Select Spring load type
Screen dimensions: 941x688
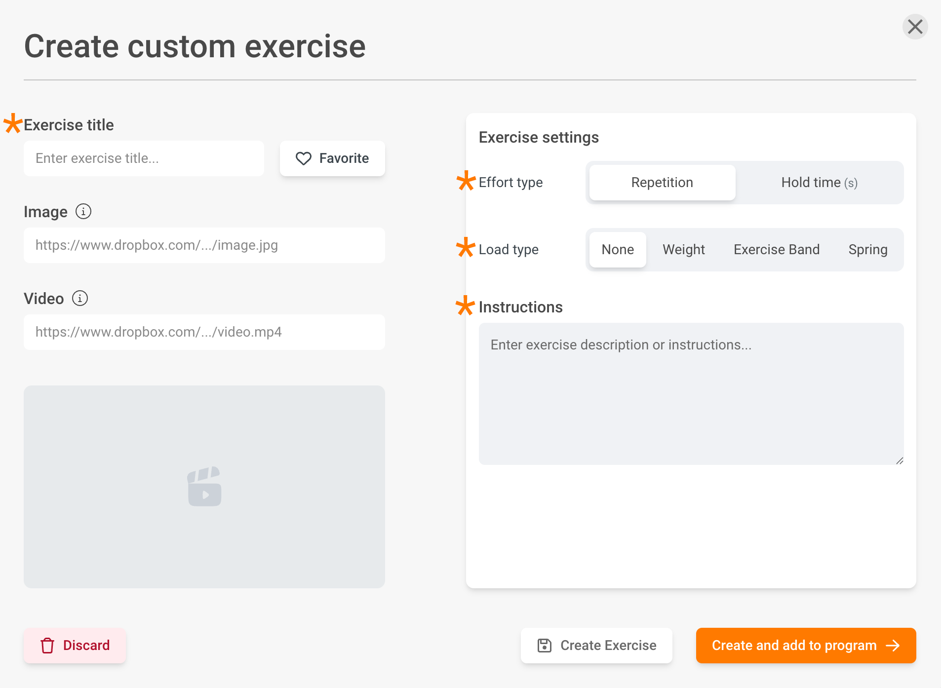[868, 250]
